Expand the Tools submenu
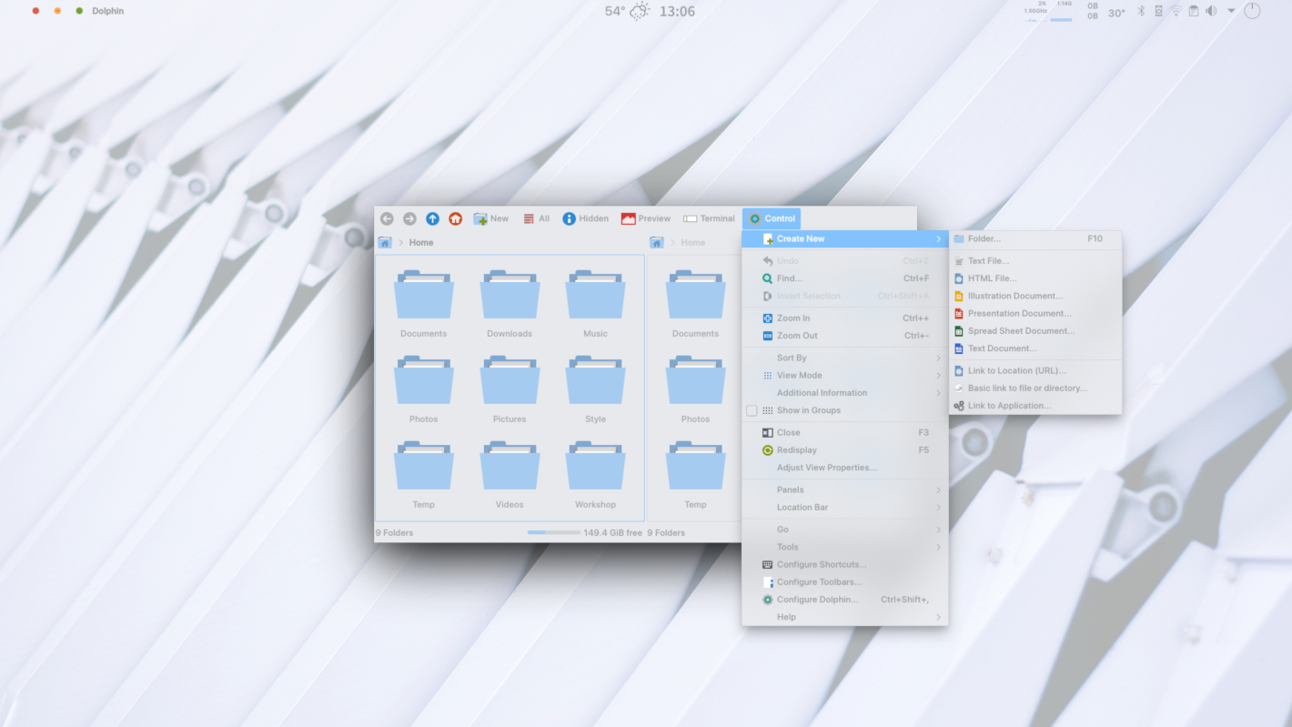Screen dimensions: 1292x727 click(844, 547)
